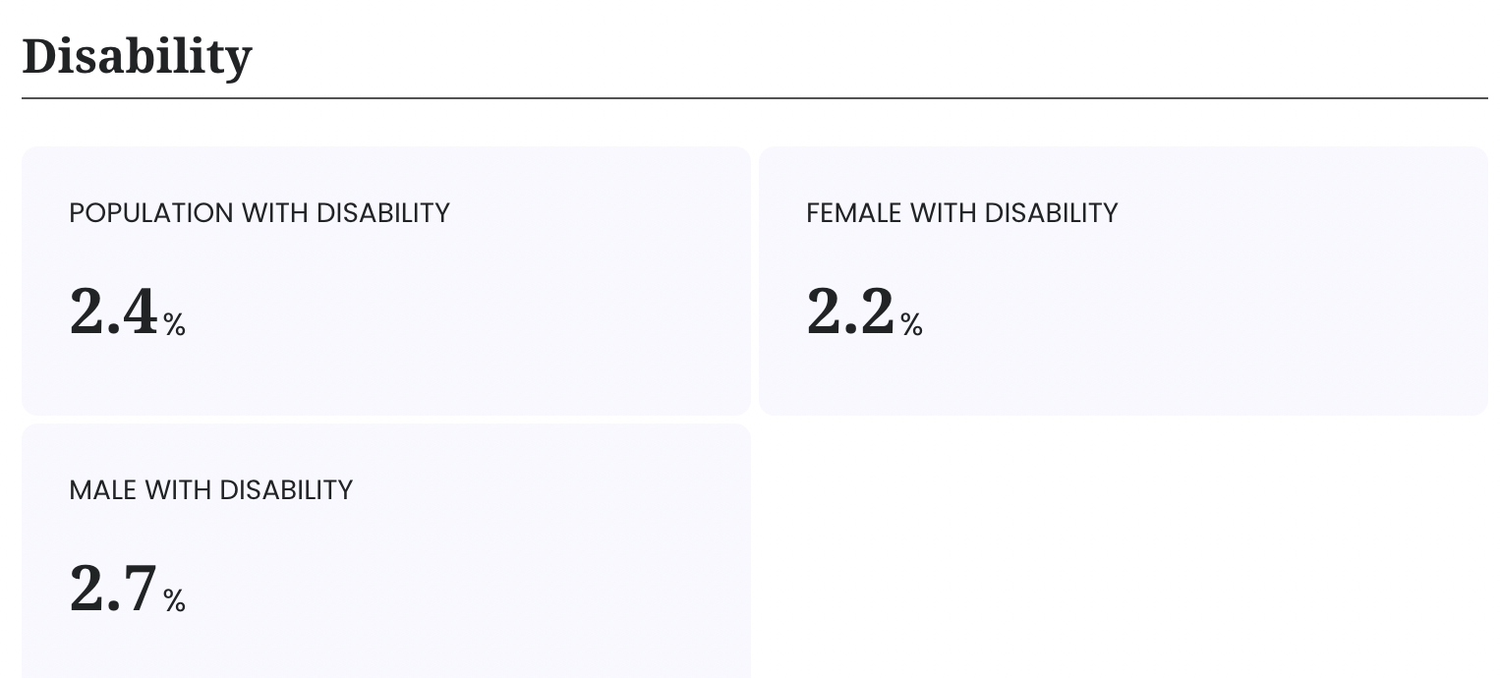The width and height of the screenshot is (1500, 678).
Task: Click DISABILITY word in the Male card label
Action: pyautogui.click(x=286, y=490)
